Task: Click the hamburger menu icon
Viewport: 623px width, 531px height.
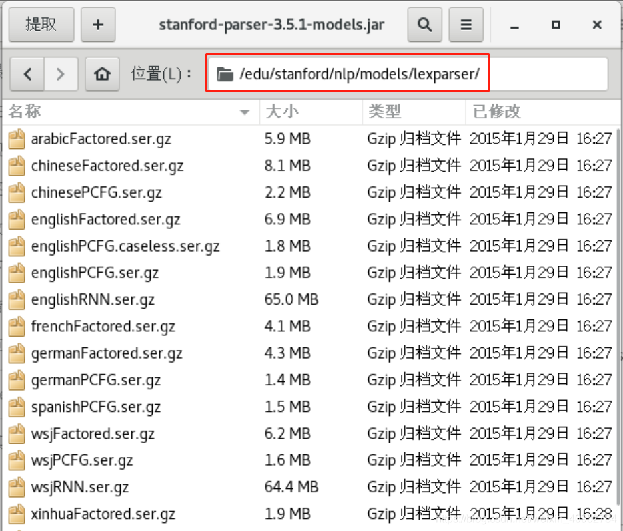Action: pos(466,25)
